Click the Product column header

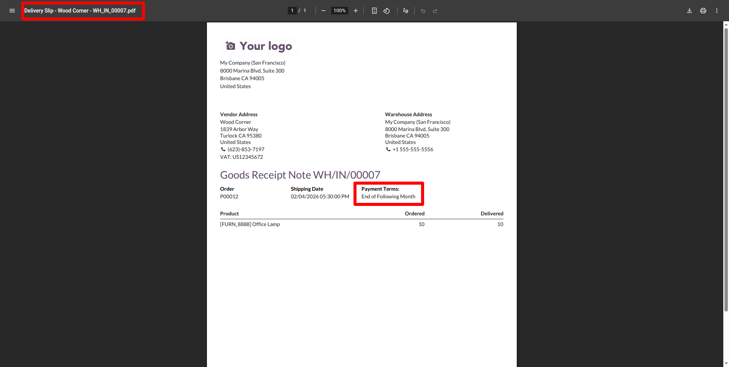point(229,214)
